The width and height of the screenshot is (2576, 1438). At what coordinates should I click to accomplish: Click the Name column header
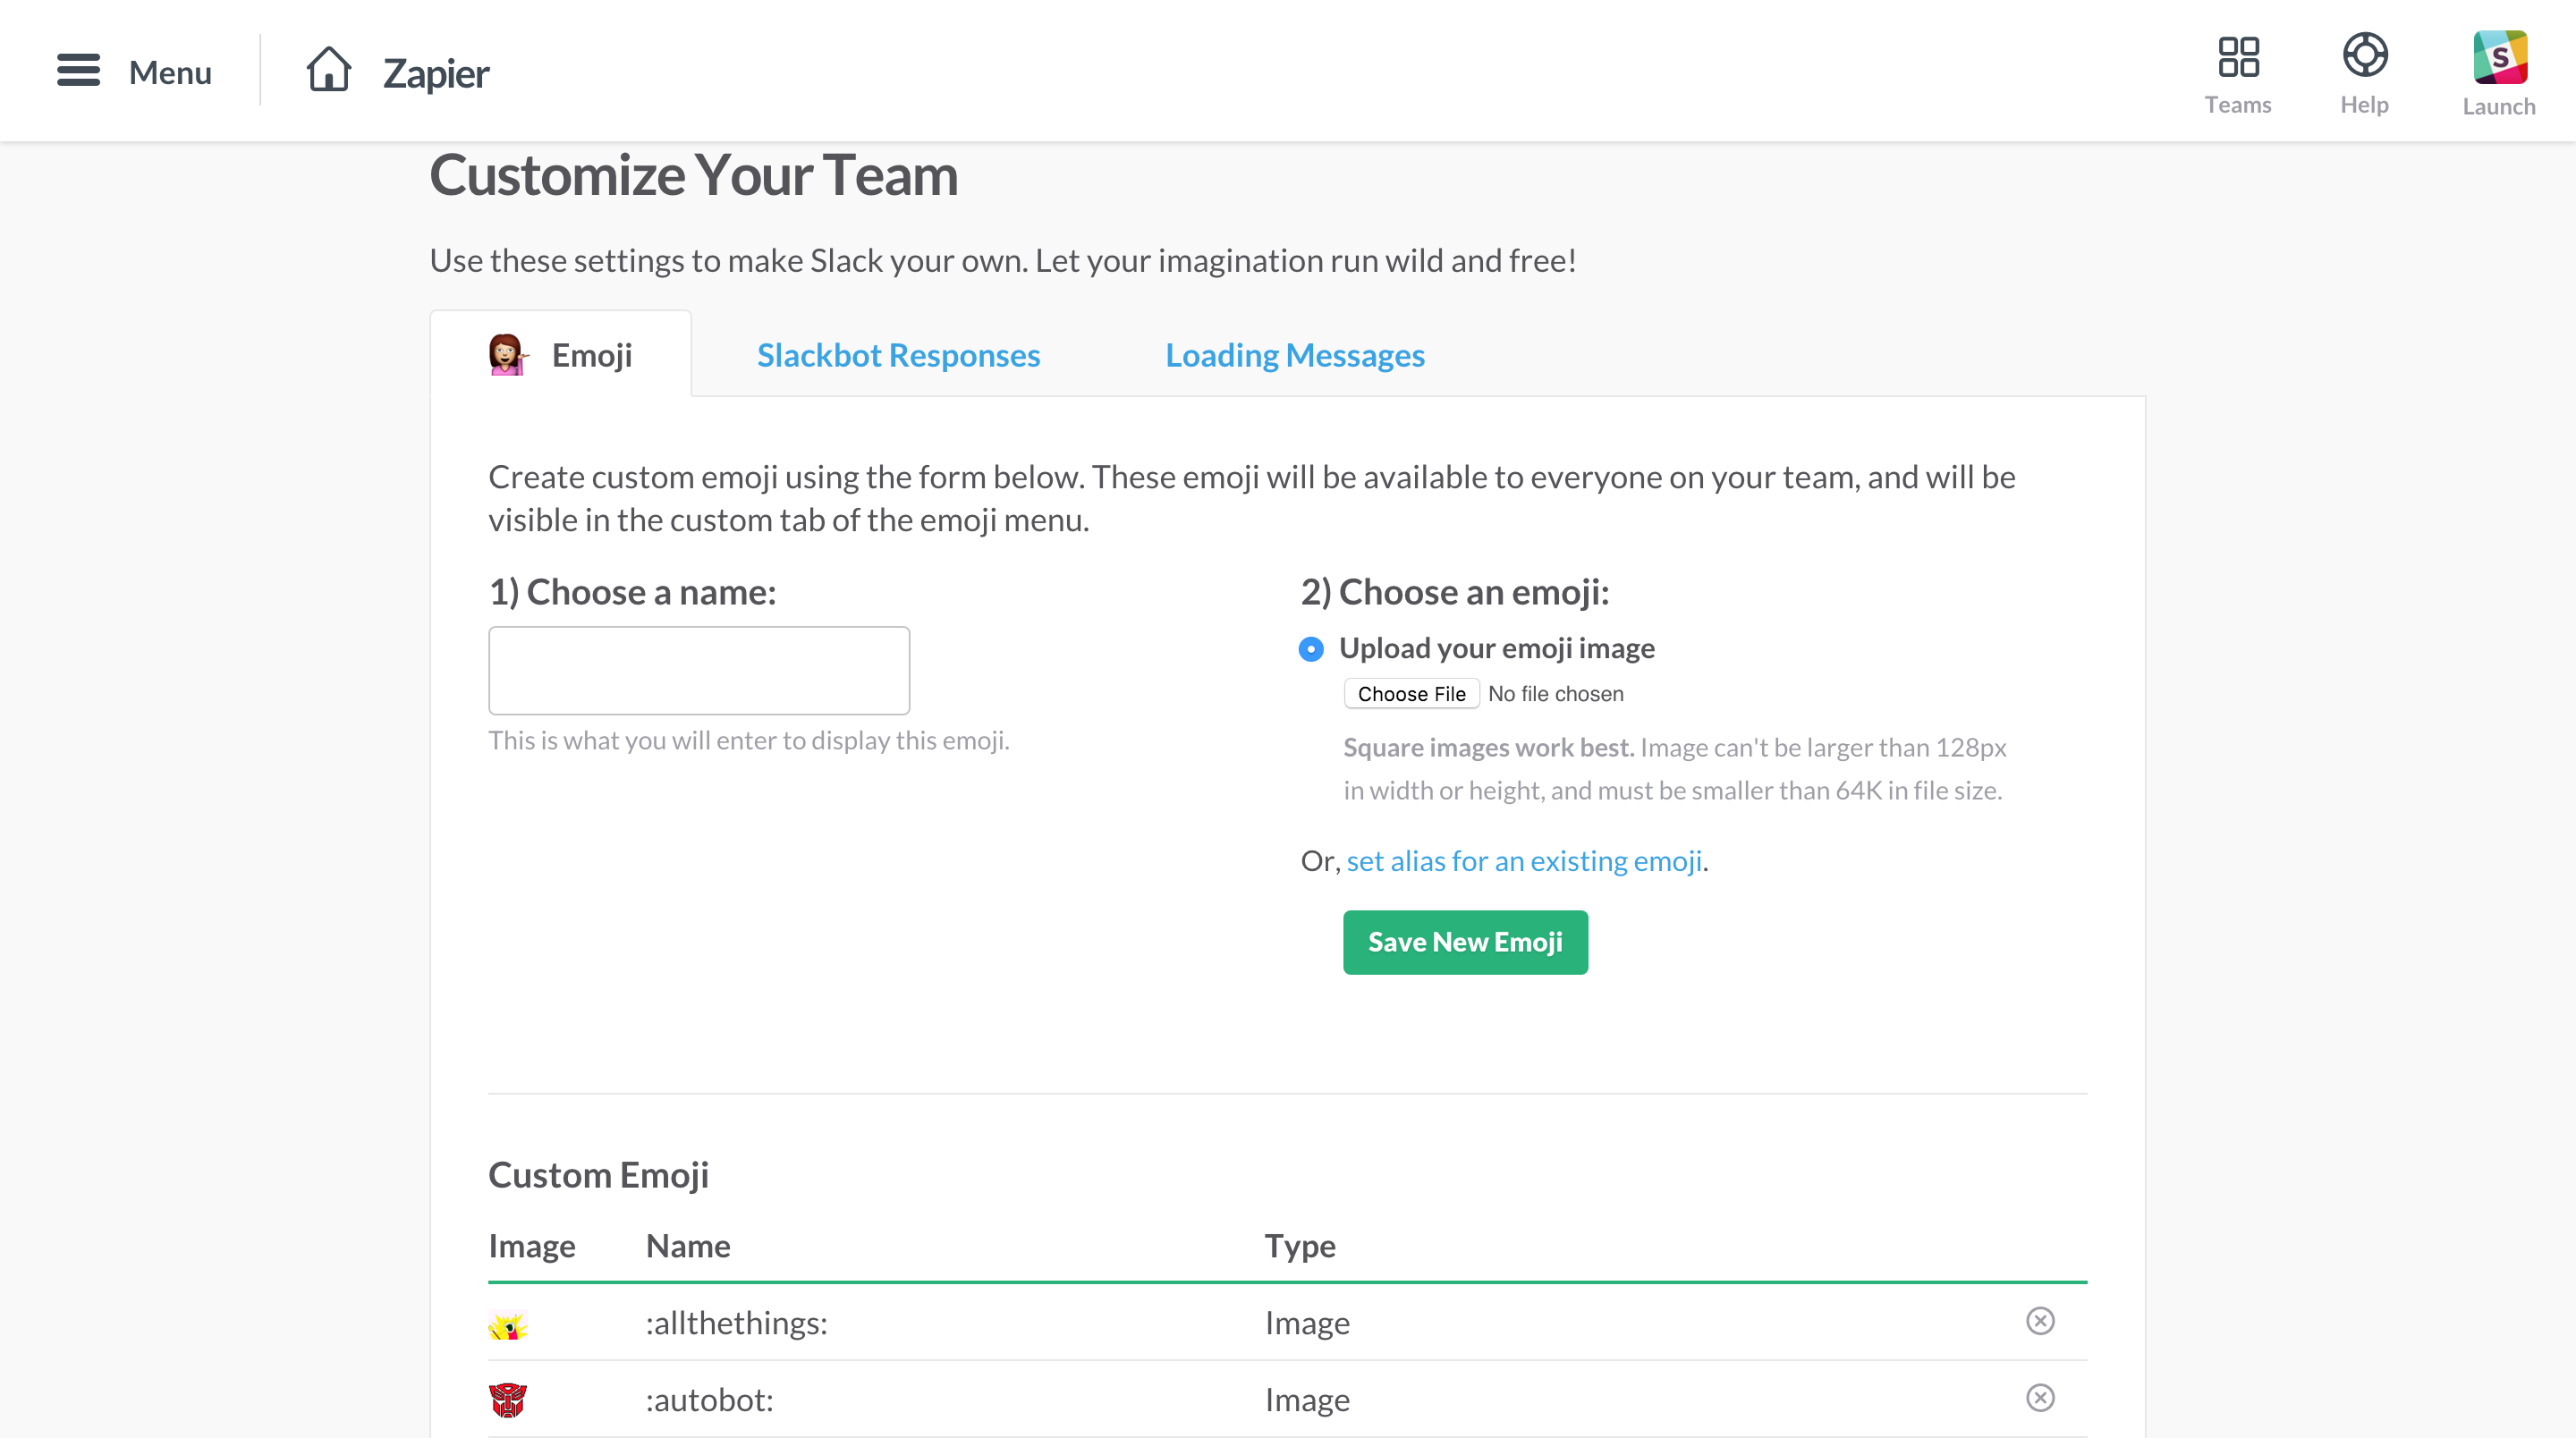click(x=688, y=1246)
